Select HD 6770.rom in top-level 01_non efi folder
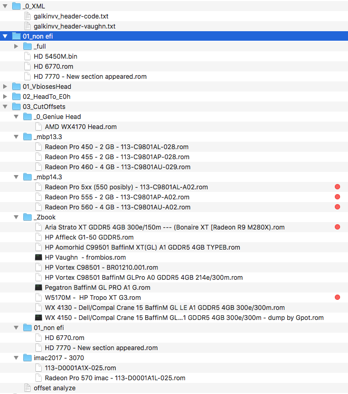348x394 pixels. 53,66
